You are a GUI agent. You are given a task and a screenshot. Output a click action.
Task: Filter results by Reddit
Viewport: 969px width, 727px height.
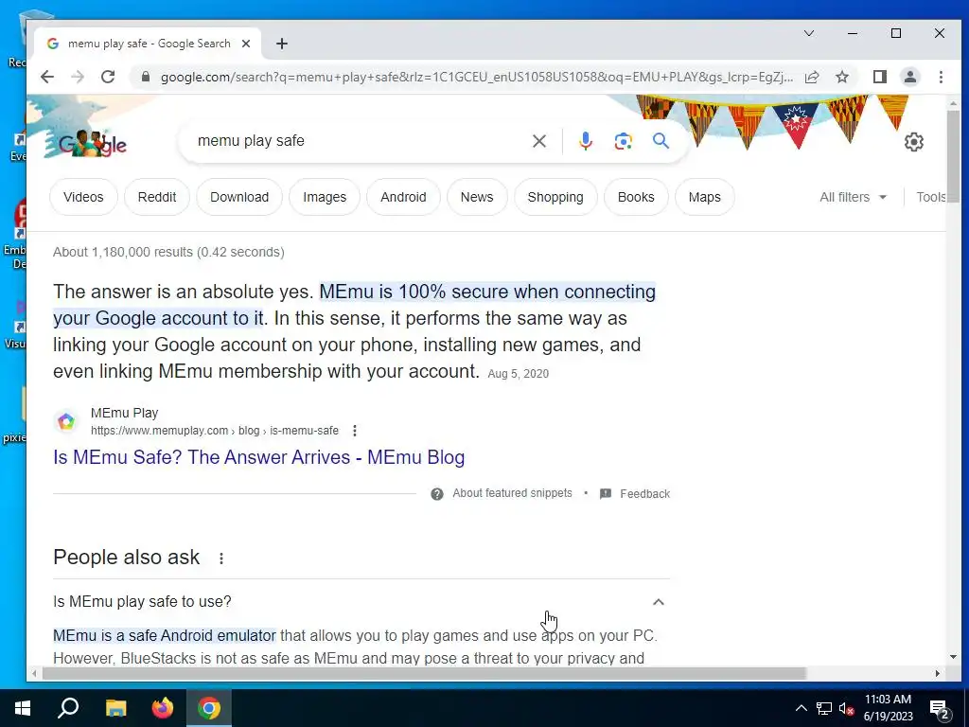point(157,197)
